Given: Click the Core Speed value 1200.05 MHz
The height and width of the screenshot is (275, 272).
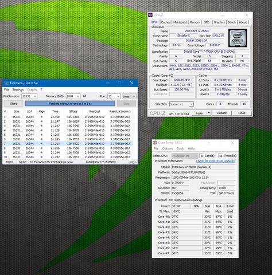Looking at the screenshot, I should 182,80.
